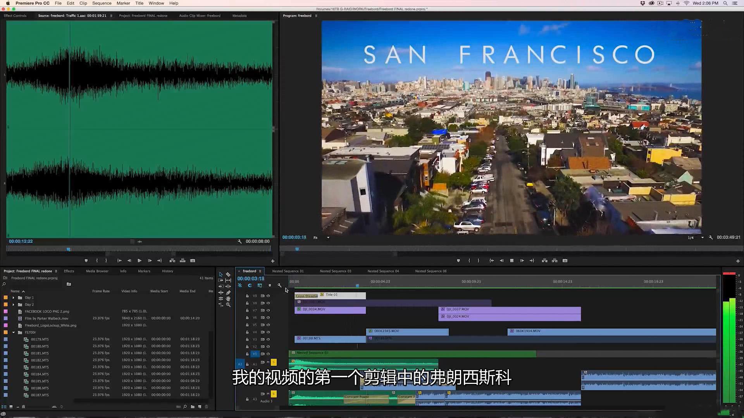The height and width of the screenshot is (418, 744).
Task: Expand the Day 2 bin
Action: [x=13, y=305]
